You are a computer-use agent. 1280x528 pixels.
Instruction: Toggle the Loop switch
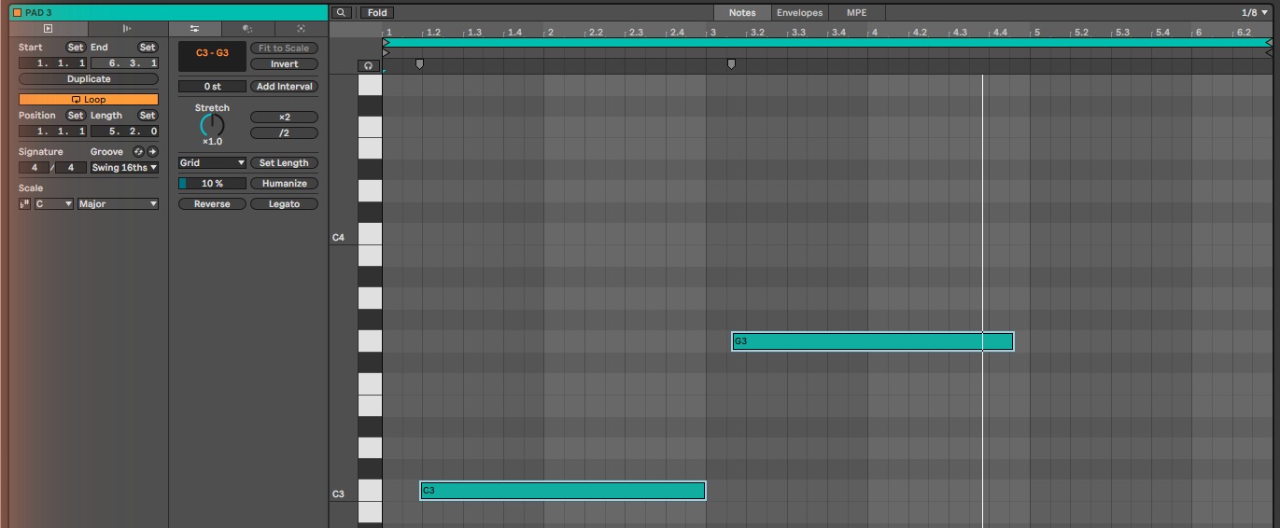(89, 99)
